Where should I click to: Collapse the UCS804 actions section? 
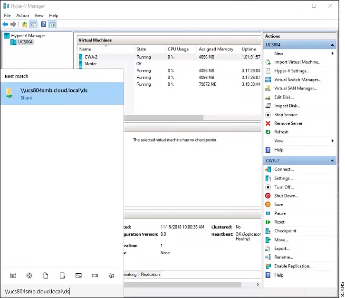332,45
